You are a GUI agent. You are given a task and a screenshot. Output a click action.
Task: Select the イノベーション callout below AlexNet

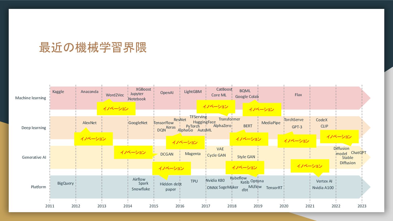coord(93,139)
